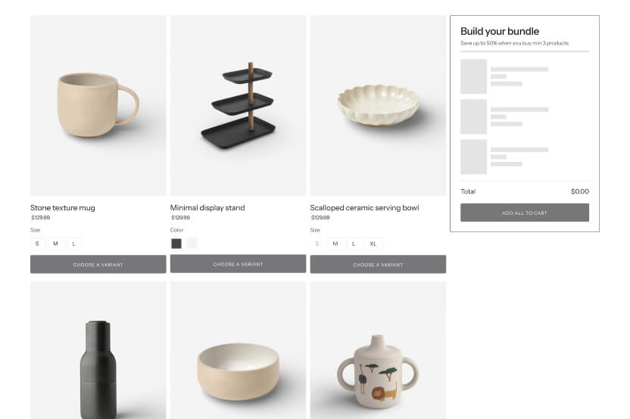Select size L for Scalloped serving bowl

(354, 244)
